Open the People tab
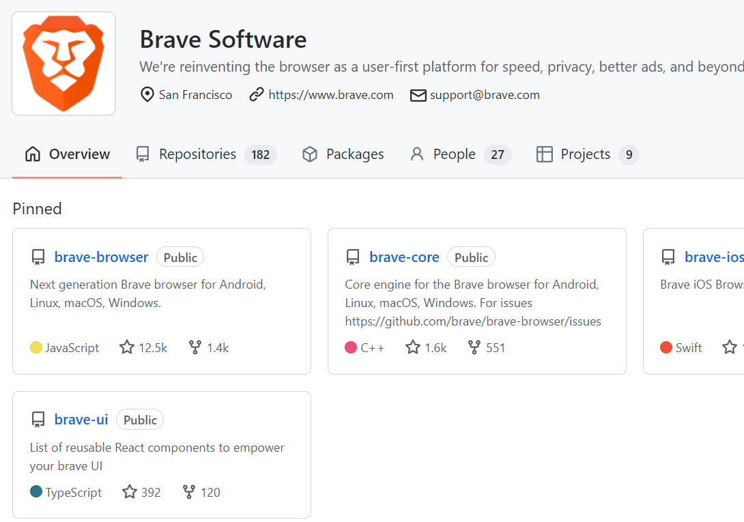 pos(460,154)
